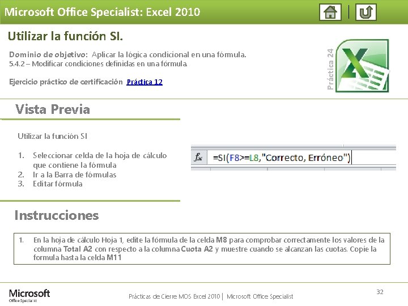408x306 pixels.
Task: Click the fx insert function icon
Action: 198,157
